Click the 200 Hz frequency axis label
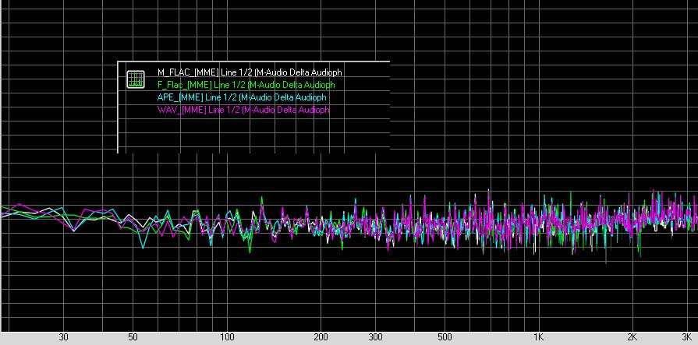This screenshot has height=345, width=698. (321, 337)
